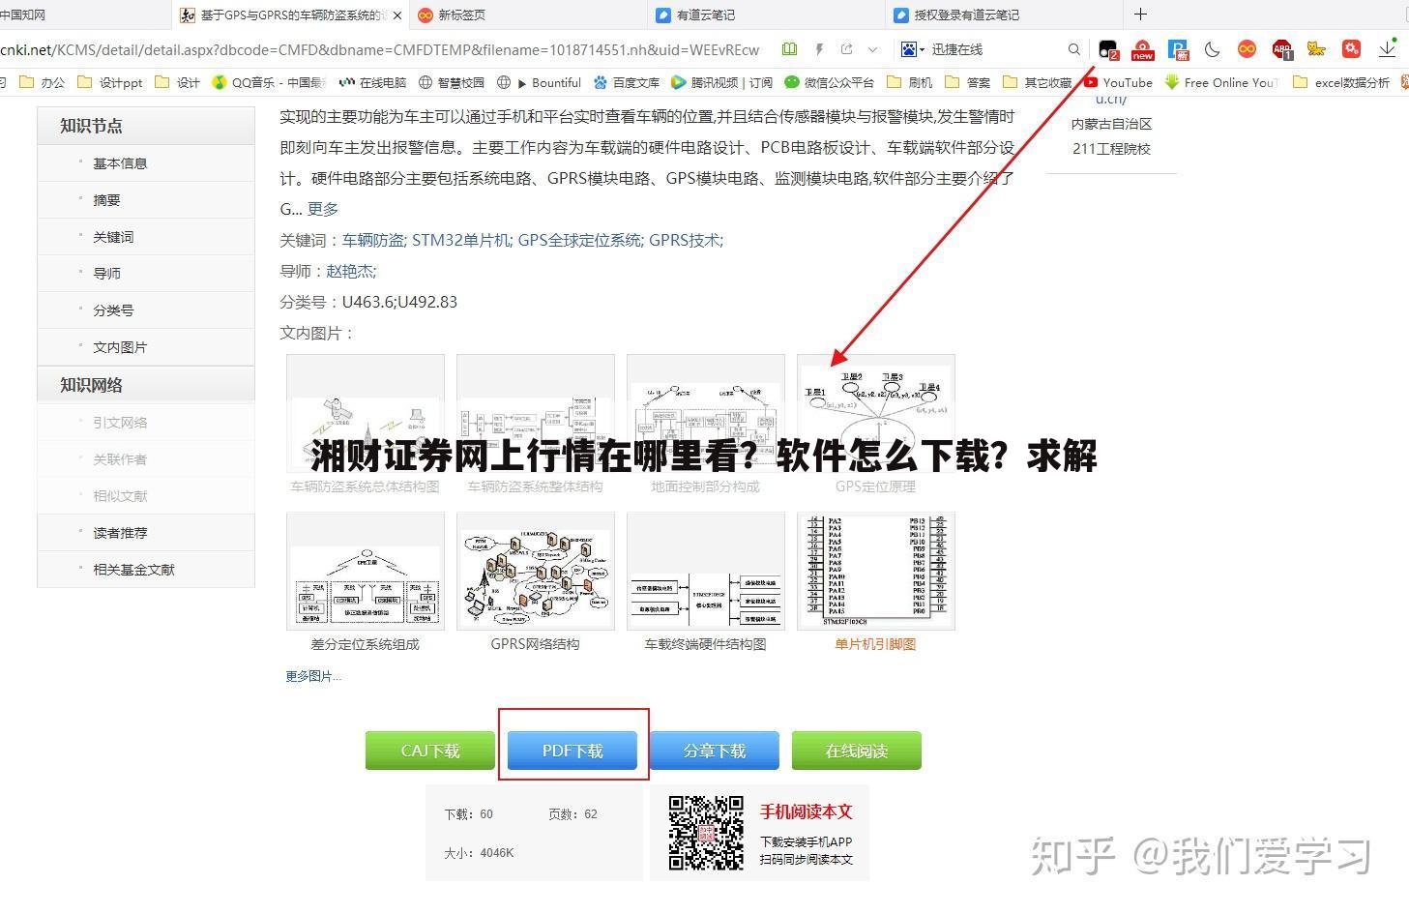The image size is (1409, 914).
Task: Click the blue PDF下载 button
Action: [572, 751]
